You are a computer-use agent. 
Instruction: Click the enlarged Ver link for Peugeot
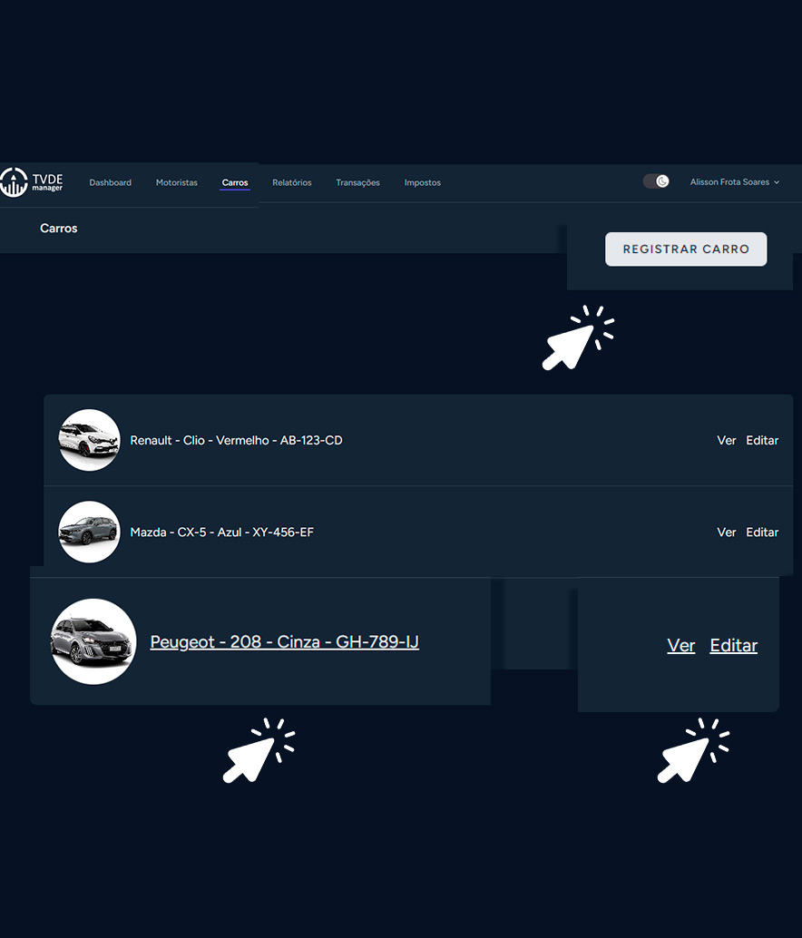[x=680, y=646]
